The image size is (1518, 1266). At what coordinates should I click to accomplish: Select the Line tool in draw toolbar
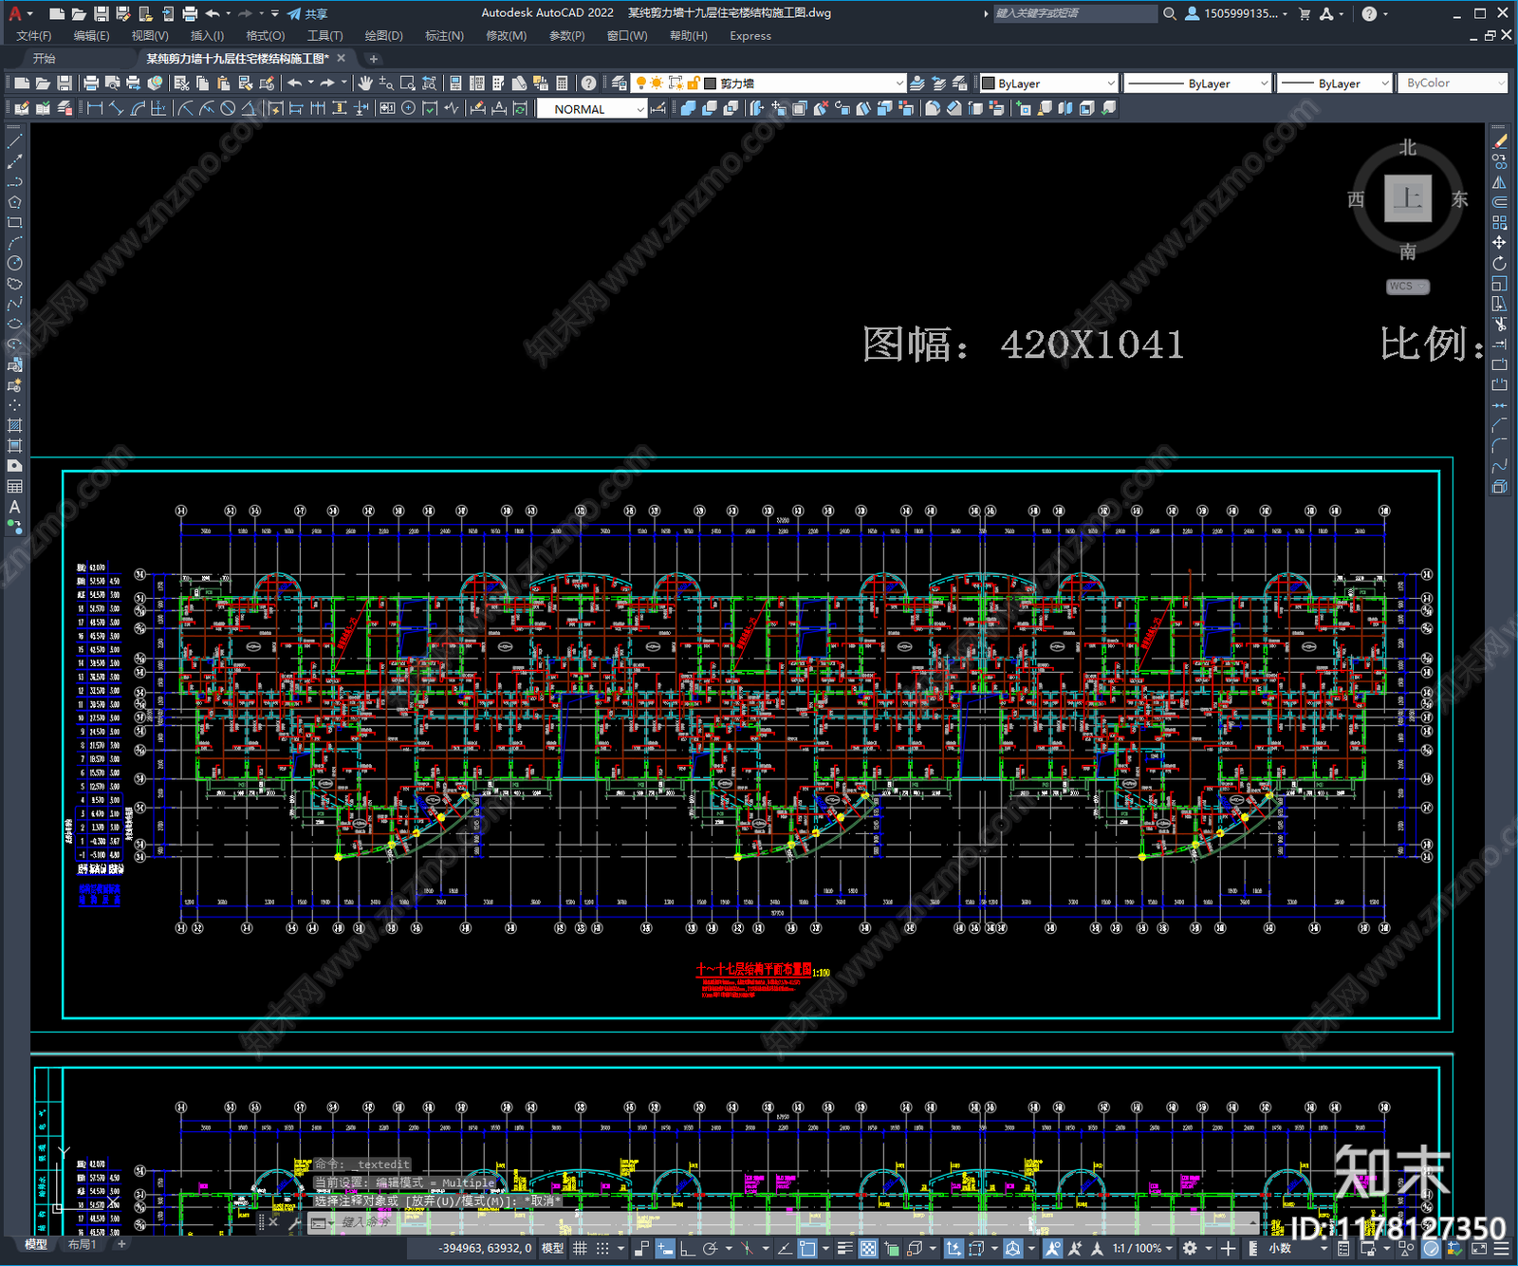click(x=14, y=140)
